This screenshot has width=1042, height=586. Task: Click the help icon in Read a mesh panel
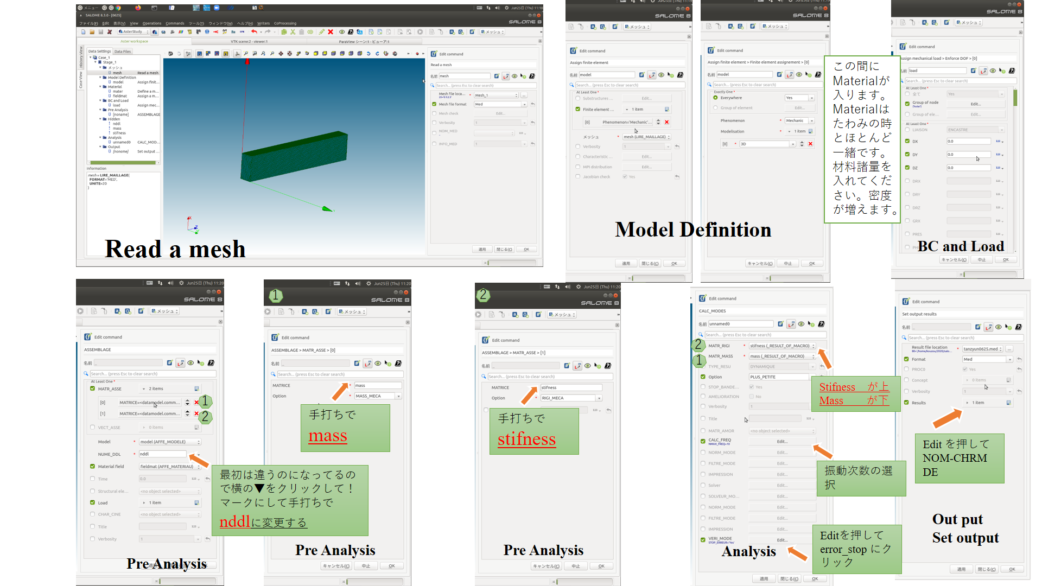tap(532, 76)
